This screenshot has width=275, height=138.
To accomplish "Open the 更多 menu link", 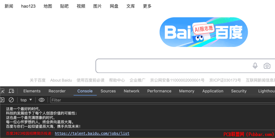I will (x=147, y=6).
